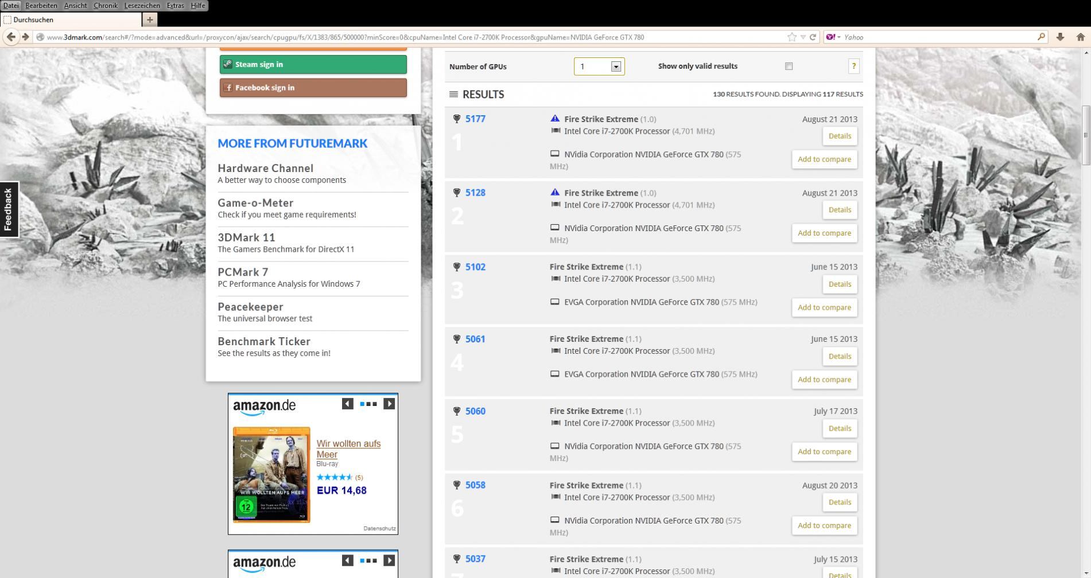Open the Yahoo search engine selector
The image size is (1091, 578).
point(833,37)
